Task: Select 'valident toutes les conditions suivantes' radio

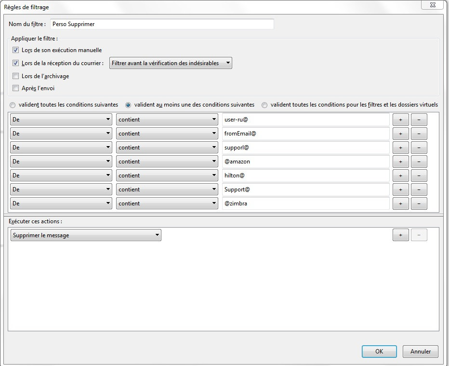Action: click(13, 105)
